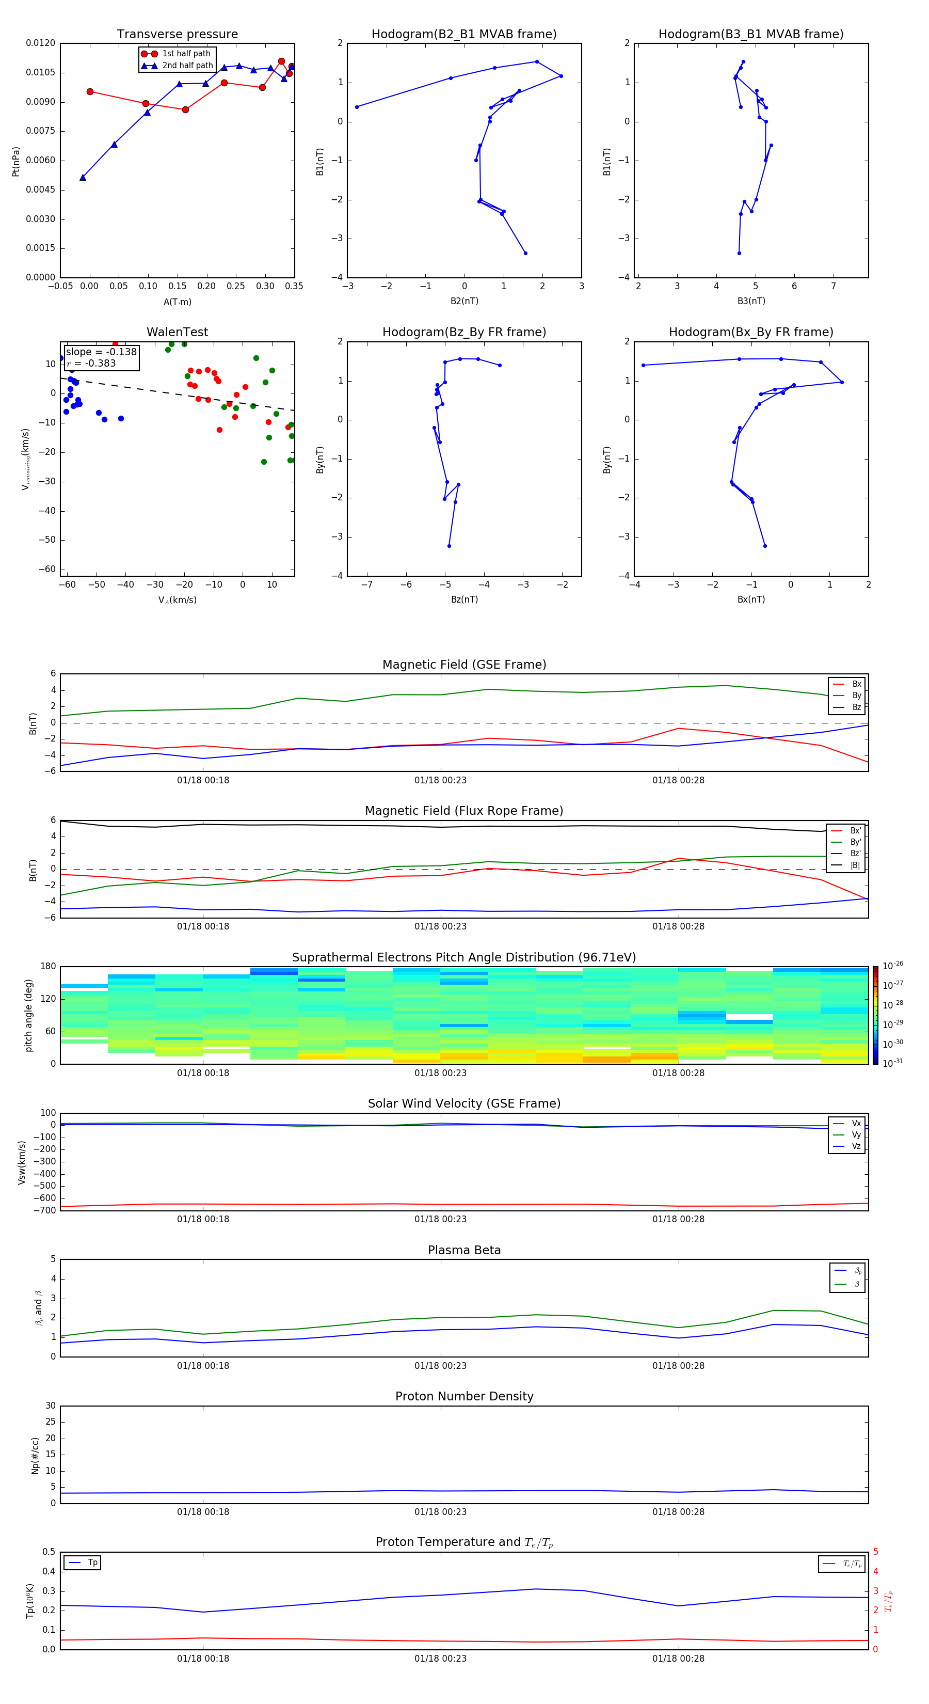Click the "01/18 00:18" tick under Proton Number Density
Screen dimensions: 929x1704
point(203,1512)
